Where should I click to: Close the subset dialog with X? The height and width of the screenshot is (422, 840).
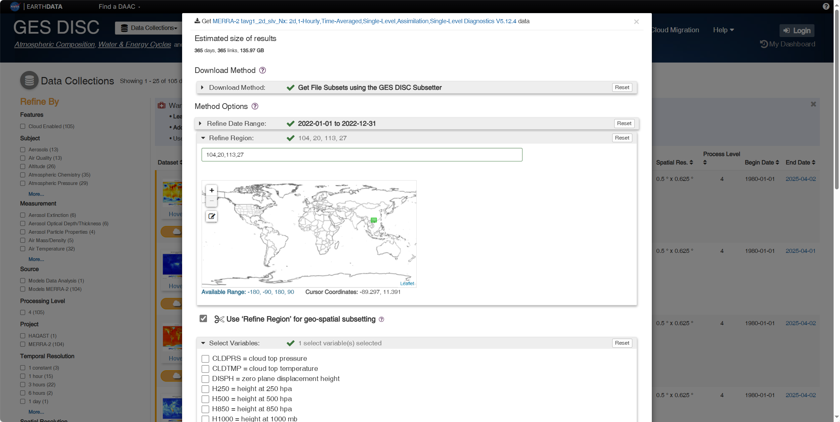636,22
